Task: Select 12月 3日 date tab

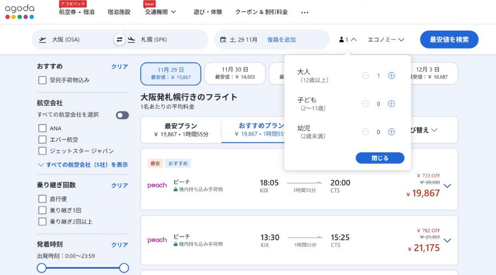Action: 434,73
